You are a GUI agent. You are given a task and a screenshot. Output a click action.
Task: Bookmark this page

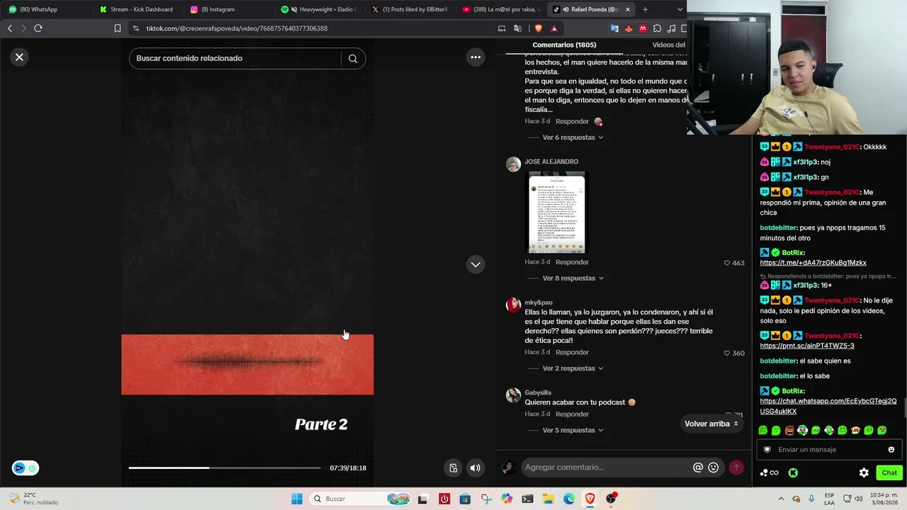[118, 28]
